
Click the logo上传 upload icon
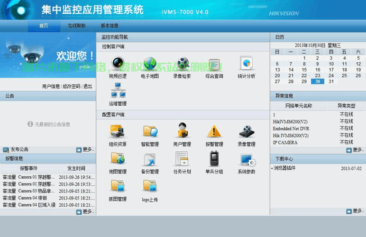[x=150, y=186]
